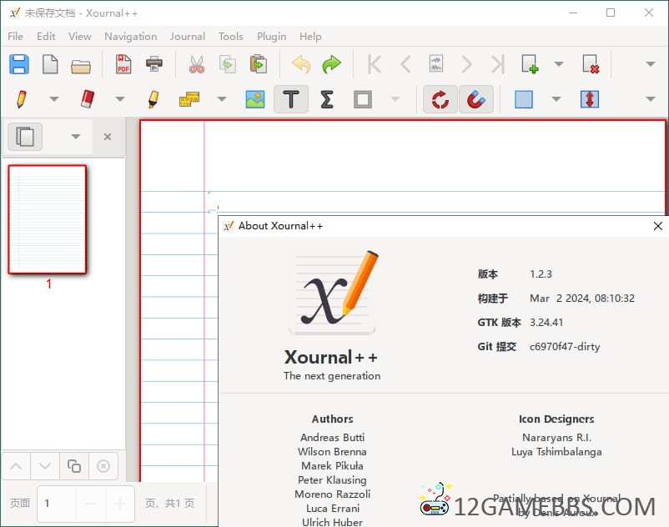Toggle rotation snapping
The width and height of the screenshot is (669, 527).
tap(440, 99)
